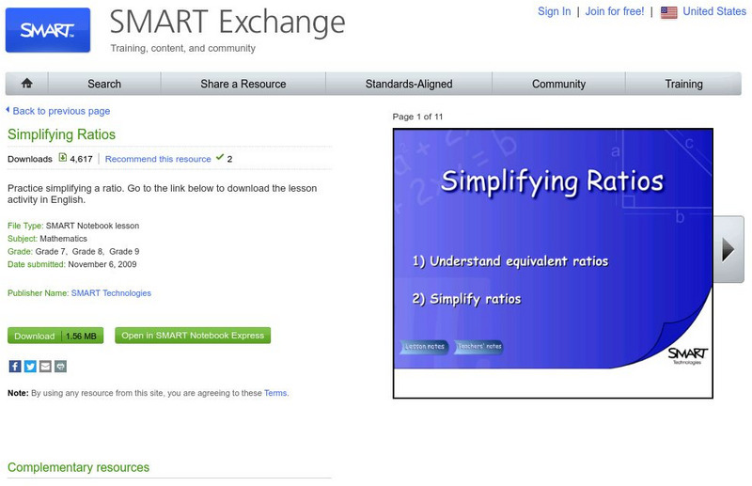Click the Complementary resources heading
Viewport: 752px width, 486px height.
pyautogui.click(x=78, y=467)
